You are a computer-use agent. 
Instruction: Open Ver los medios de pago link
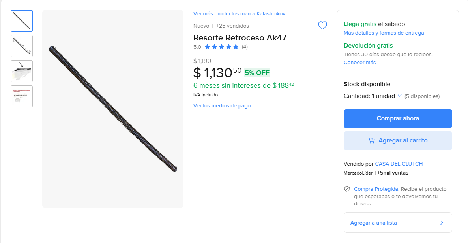point(222,106)
